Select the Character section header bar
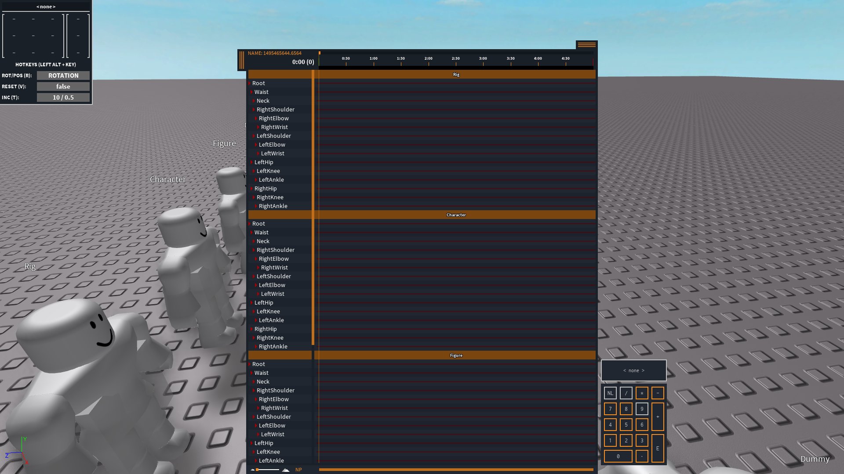 [456, 215]
